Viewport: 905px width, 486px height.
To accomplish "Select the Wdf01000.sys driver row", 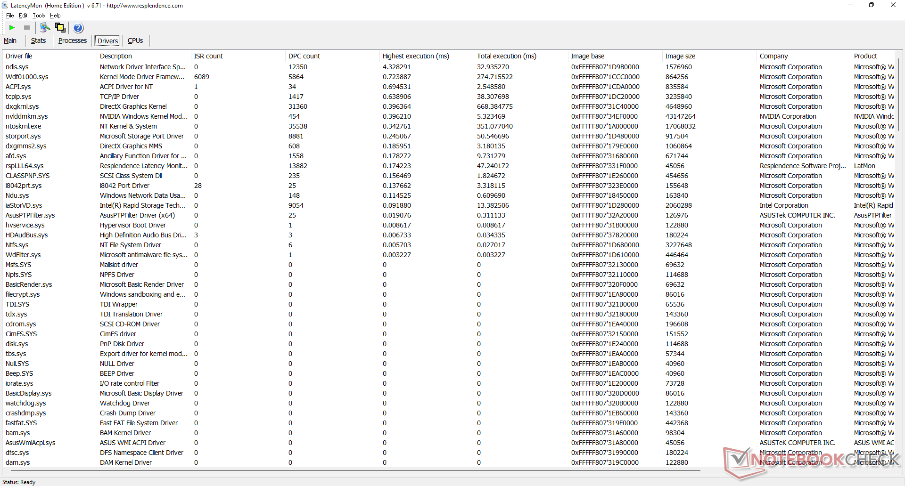I will coord(449,77).
